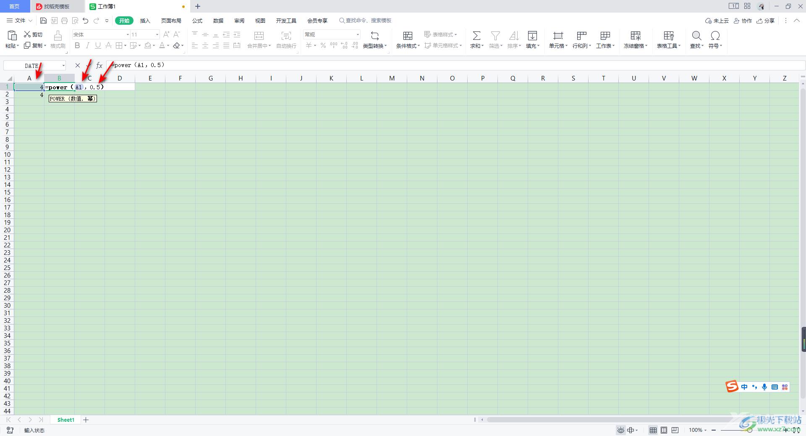Toggle Underline formatting
Viewport: 806px width, 436px height.
pyautogui.click(x=98, y=45)
